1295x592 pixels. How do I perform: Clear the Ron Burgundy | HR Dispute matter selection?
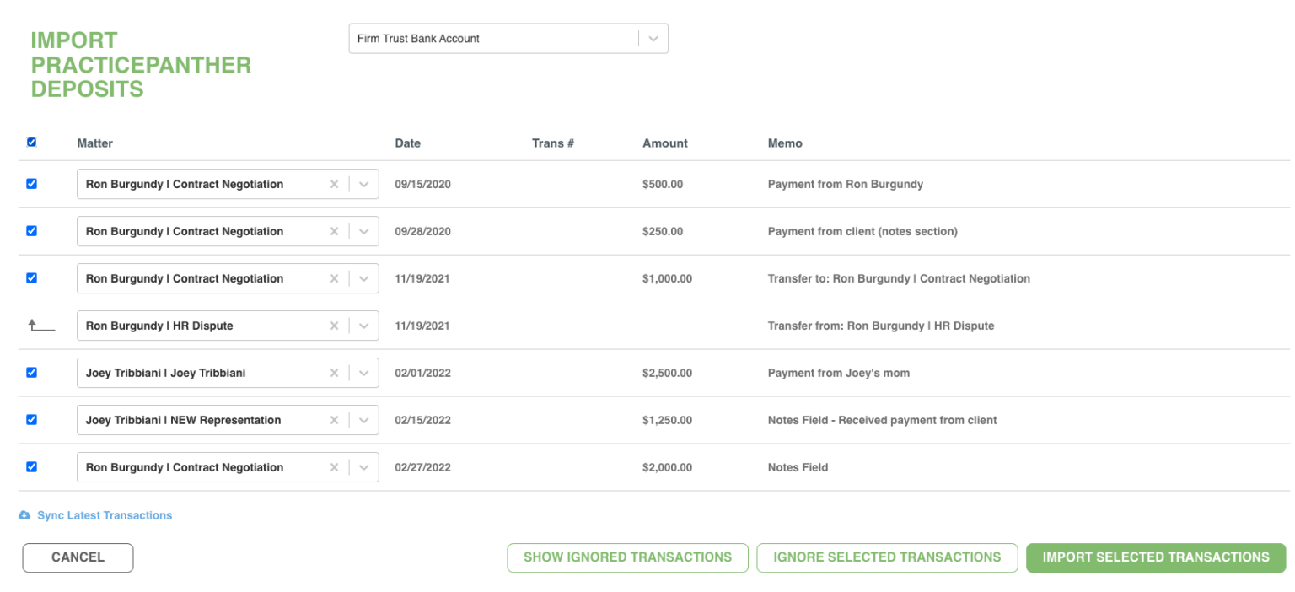tap(334, 326)
